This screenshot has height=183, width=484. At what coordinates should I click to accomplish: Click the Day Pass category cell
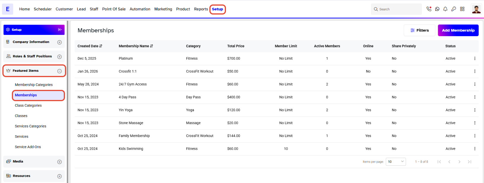[x=193, y=97]
